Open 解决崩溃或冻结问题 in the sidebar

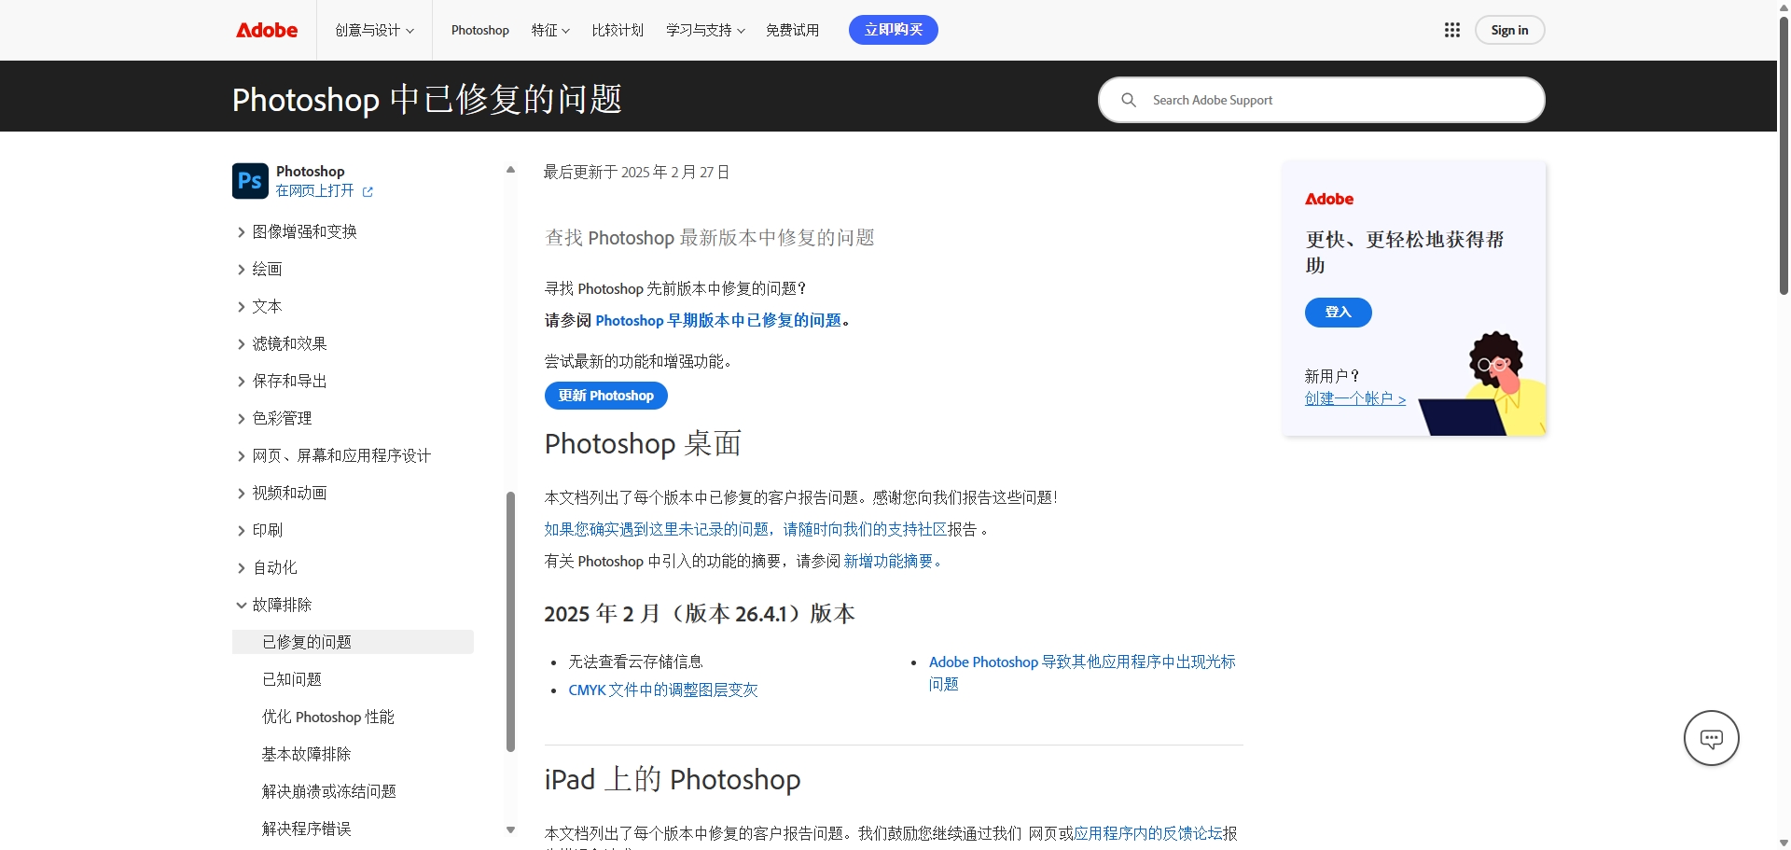[x=329, y=791]
